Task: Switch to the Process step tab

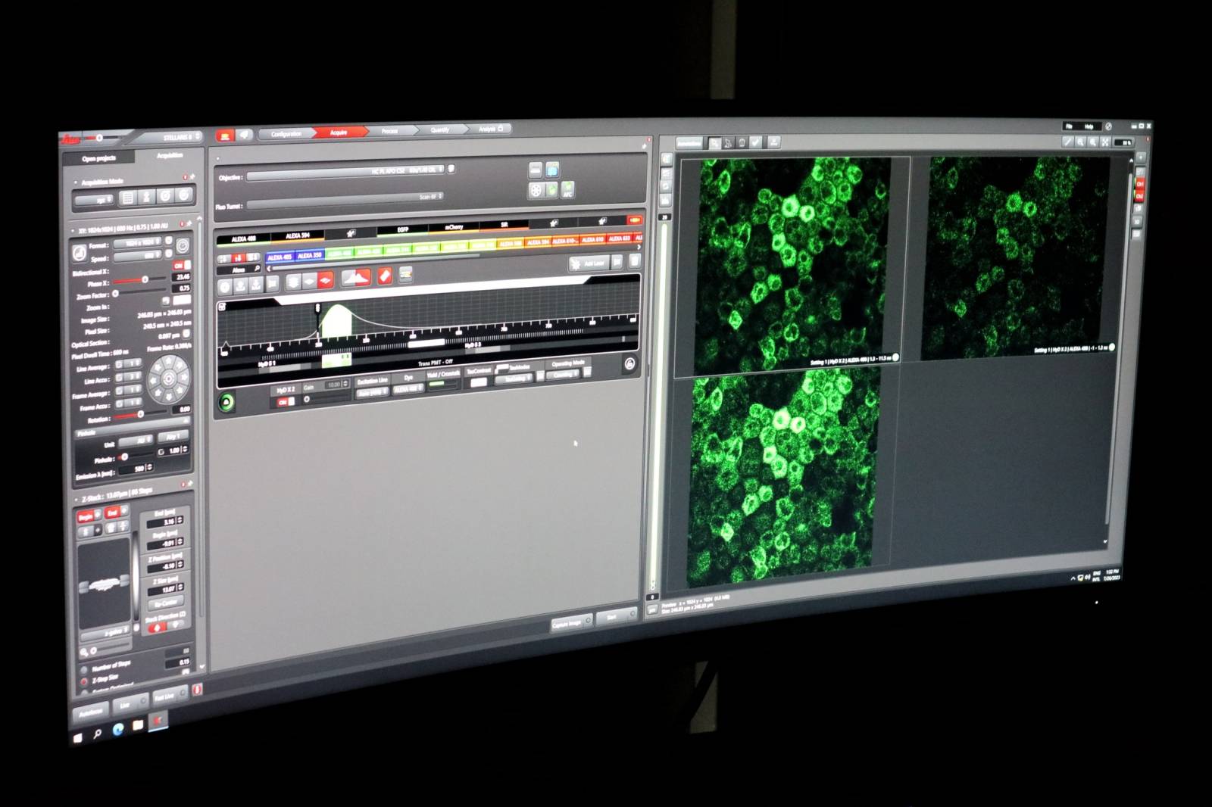Action: point(389,131)
